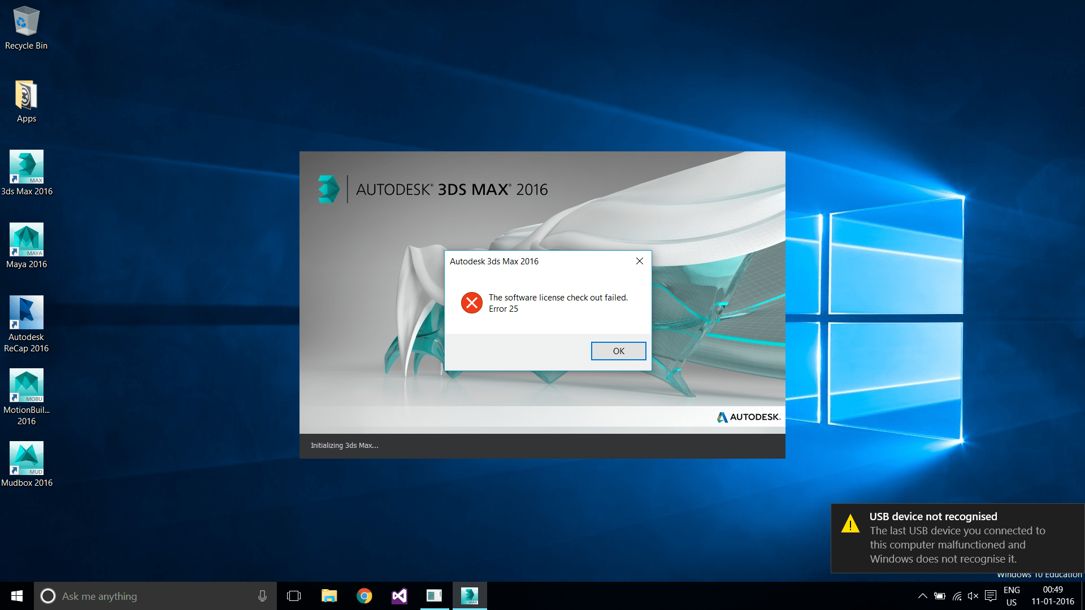Close the Autodesk 3ds Max 2016 dialog
This screenshot has height=610, width=1085.
(639, 261)
